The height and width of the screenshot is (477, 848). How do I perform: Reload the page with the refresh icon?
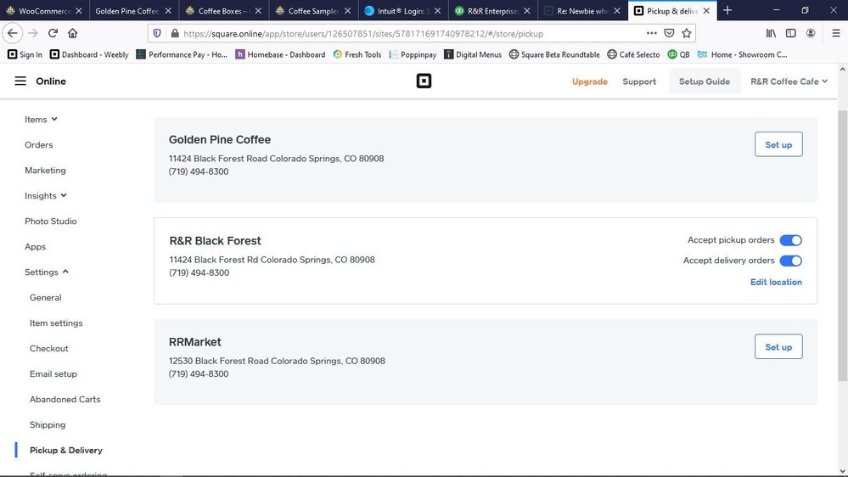(x=53, y=33)
